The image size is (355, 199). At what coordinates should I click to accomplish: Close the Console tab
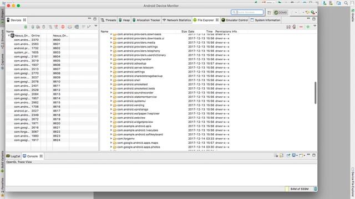point(41,156)
